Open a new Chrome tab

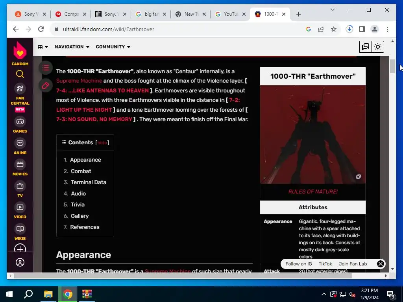click(x=298, y=14)
